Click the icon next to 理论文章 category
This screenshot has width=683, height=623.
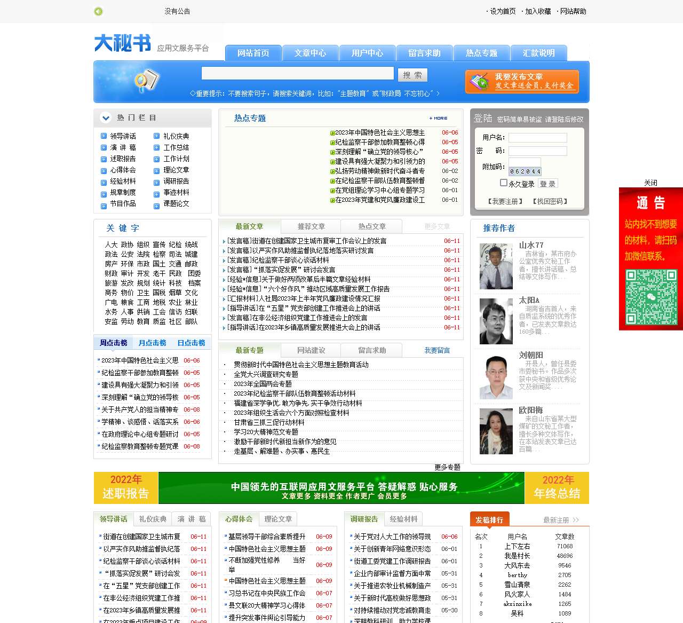(157, 171)
